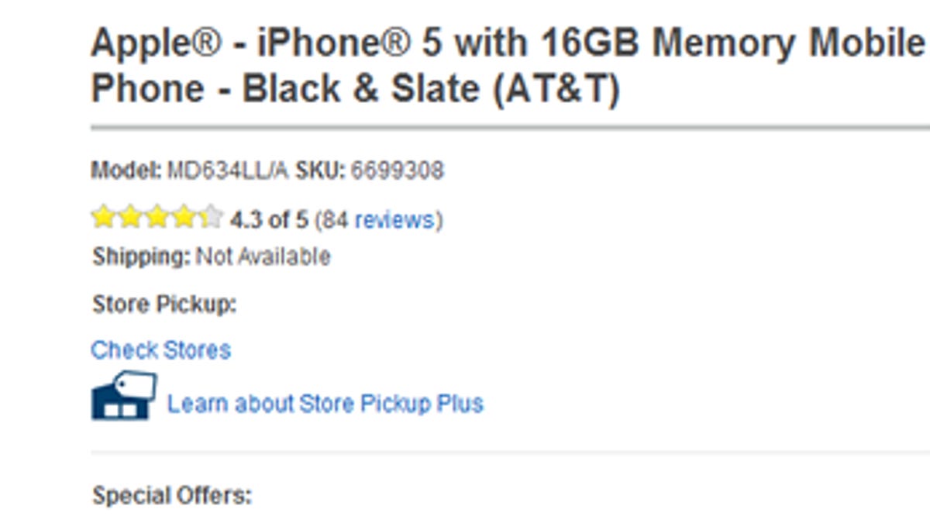Click the Not Available shipping status
Screen dimensions: 930x523
click(263, 256)
